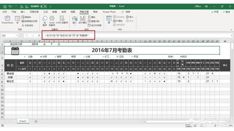Open the Macros dialog
234x131 pixels.
[18, 20]
